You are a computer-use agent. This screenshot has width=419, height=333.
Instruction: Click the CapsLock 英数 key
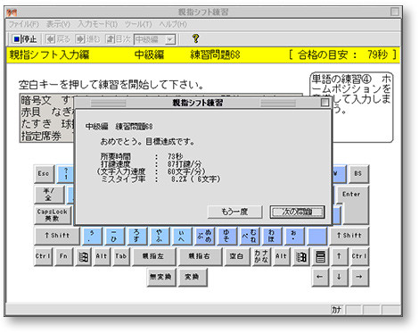pyautogui.click(x=53, y=215)
